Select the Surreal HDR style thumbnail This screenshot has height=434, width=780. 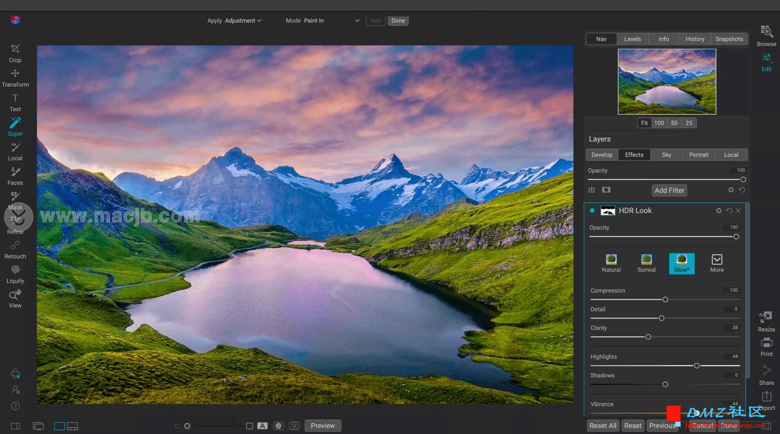(646, 263)
